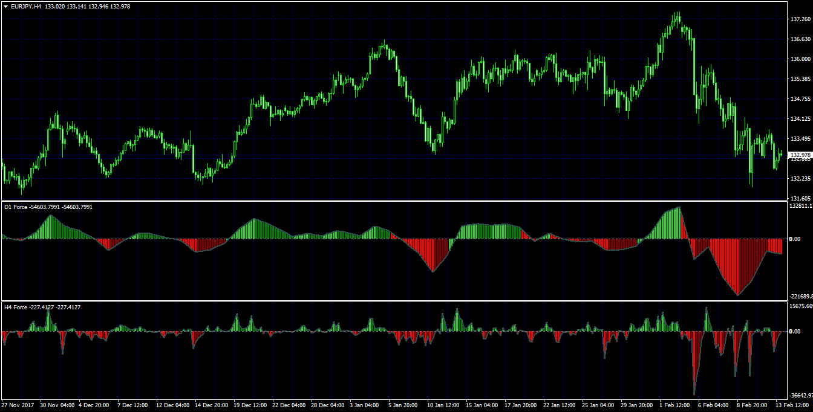The image size is (813, 412).
Task: Click the 5 Jan 20:00 time label
Action: (x=405, y=405)
